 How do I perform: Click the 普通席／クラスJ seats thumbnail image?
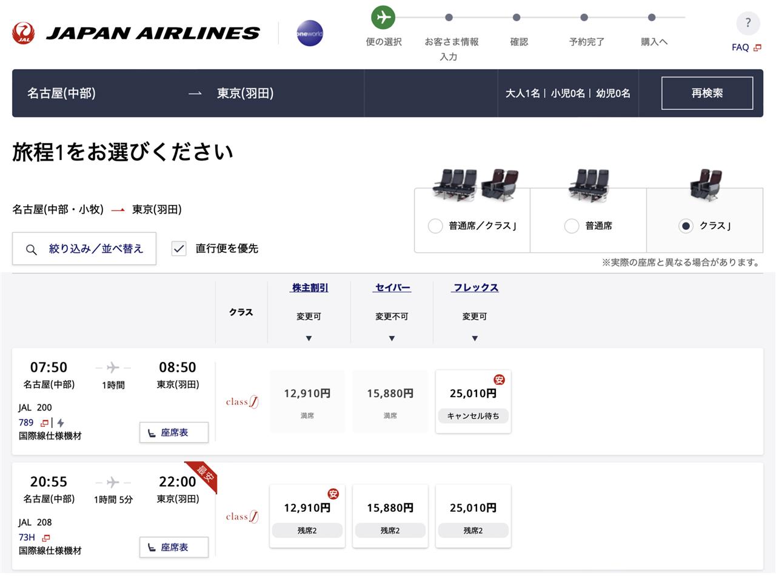coord(475,184)
